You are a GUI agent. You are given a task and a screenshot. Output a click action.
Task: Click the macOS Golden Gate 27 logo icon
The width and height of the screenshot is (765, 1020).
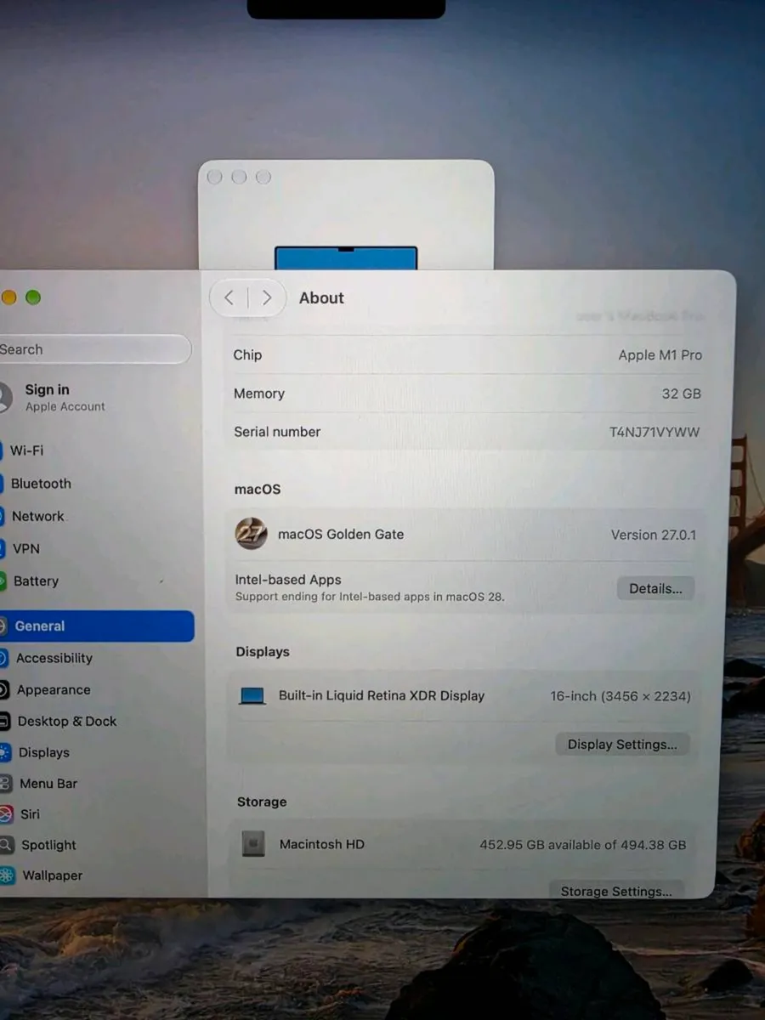point(251,534)
